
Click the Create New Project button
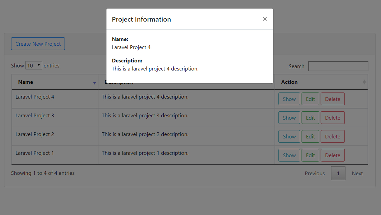38,44
